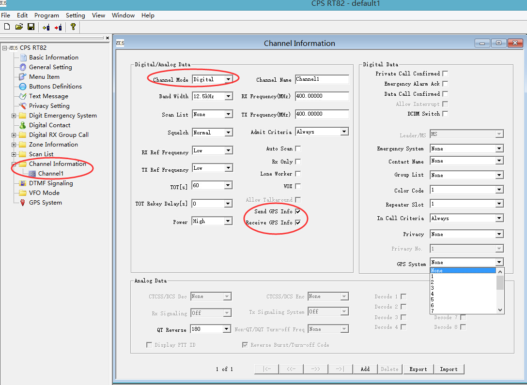Click the Save floppy disk icon
This screenshot has height=385, width=527.
pyautogui.click(x=31, y=27)
